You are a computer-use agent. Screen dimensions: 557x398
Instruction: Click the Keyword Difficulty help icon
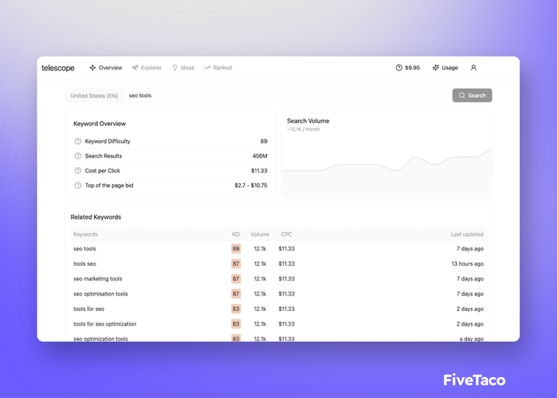[78, 141]
